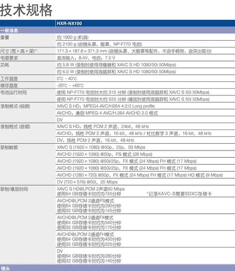Viewport: 235px width, 271px height.
Task: Click the DV heading in recording time
Action: pyautogui.click(x=60, y=251)
